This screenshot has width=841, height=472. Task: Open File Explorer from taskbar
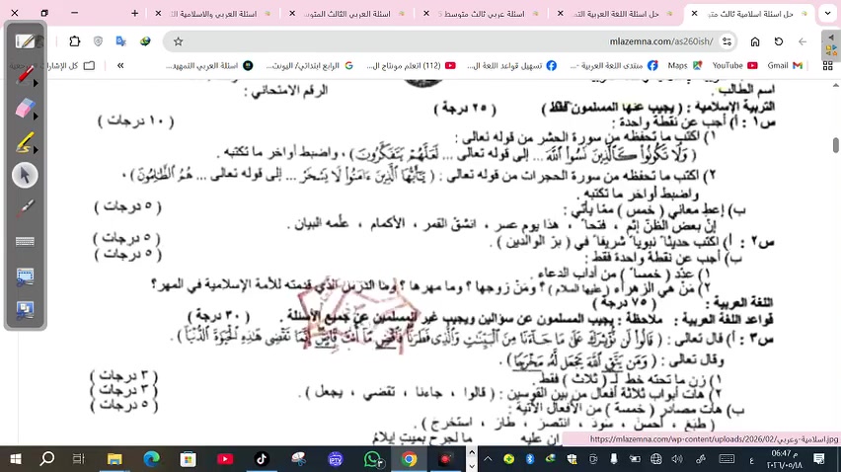click(x=115, y=459)
